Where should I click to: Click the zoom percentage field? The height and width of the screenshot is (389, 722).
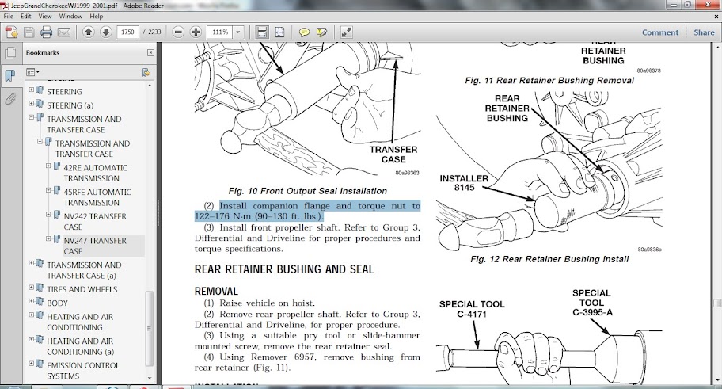point(220,32)
